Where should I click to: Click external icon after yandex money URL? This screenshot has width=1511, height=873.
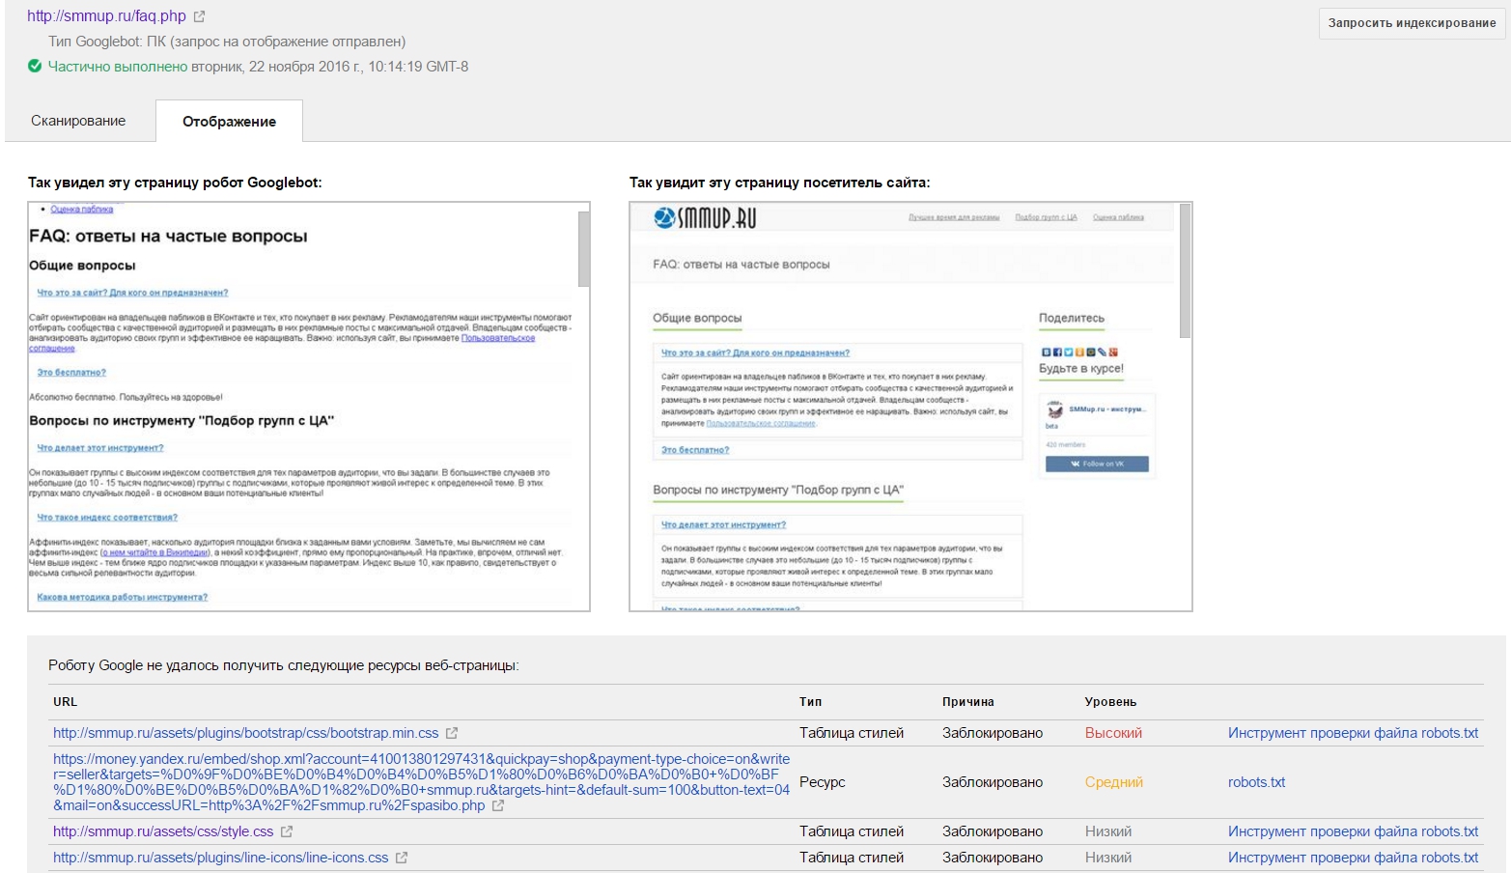[x=498, y=805]
